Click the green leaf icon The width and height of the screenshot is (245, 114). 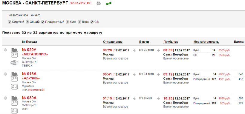coord(108,3)
